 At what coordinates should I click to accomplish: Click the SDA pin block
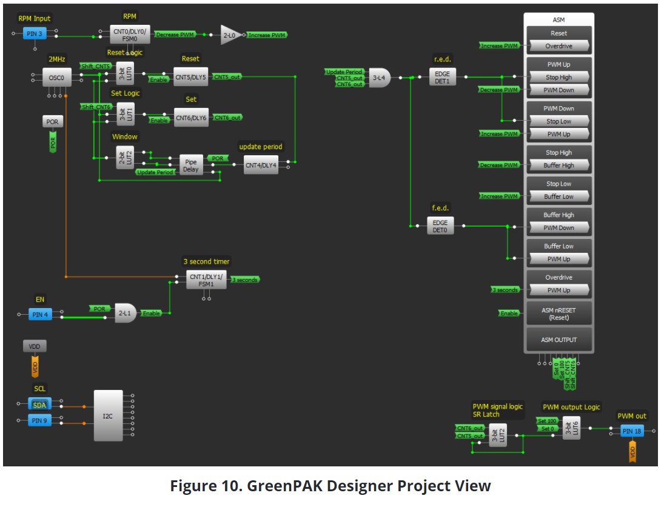[x=39, y=405]
